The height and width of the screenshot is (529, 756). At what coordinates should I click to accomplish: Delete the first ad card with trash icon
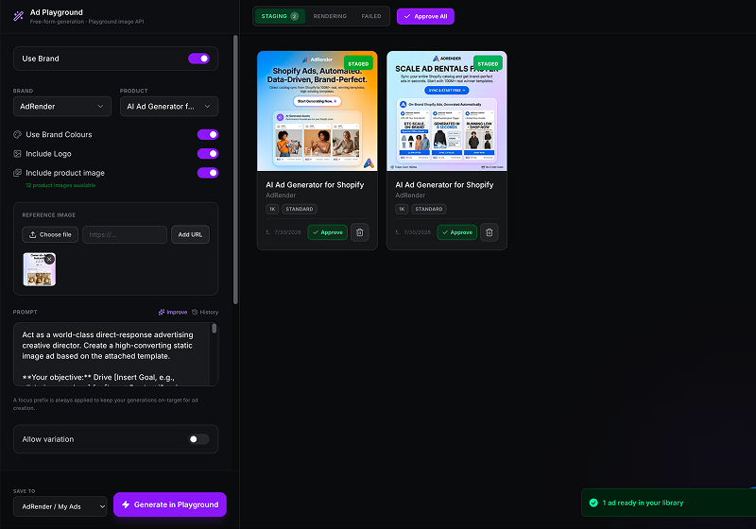click(360, 232)
